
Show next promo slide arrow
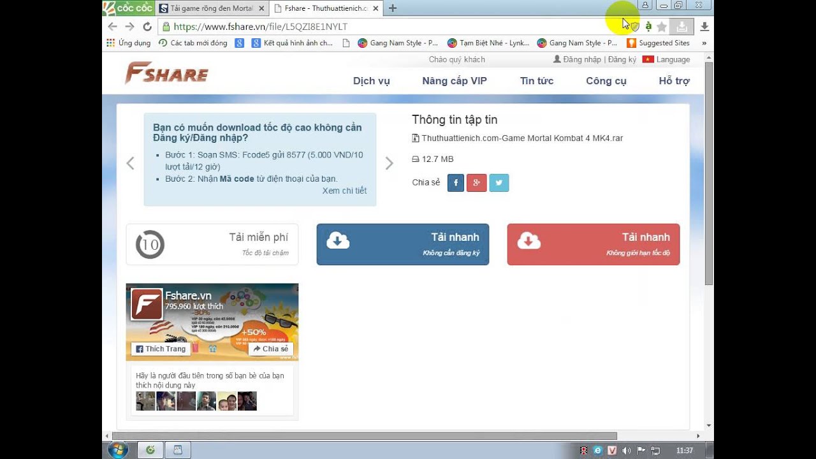(389, 163)
